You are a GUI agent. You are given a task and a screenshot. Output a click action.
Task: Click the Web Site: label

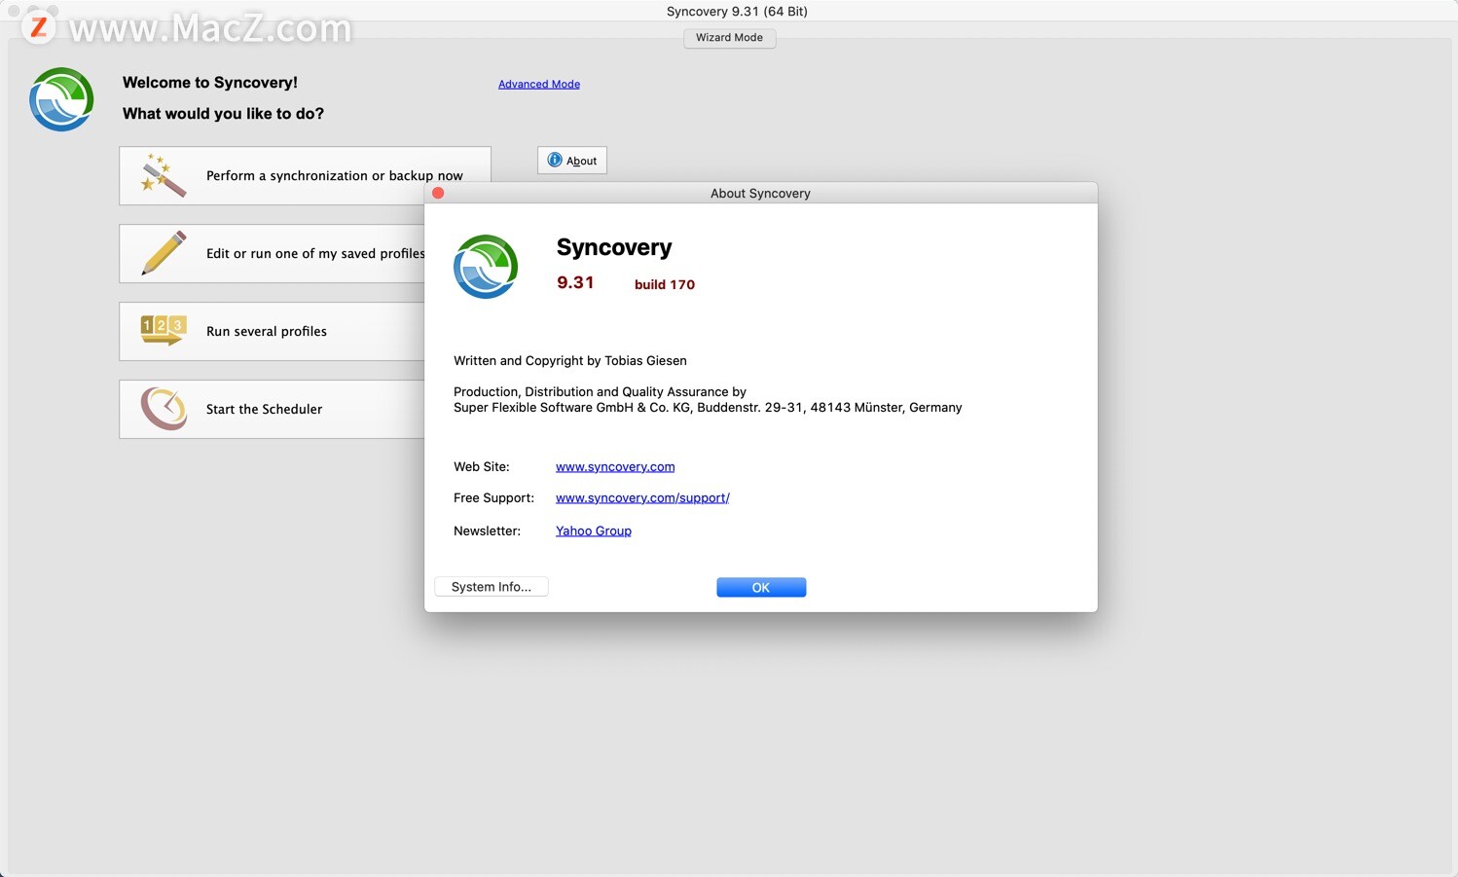point(482,466)
